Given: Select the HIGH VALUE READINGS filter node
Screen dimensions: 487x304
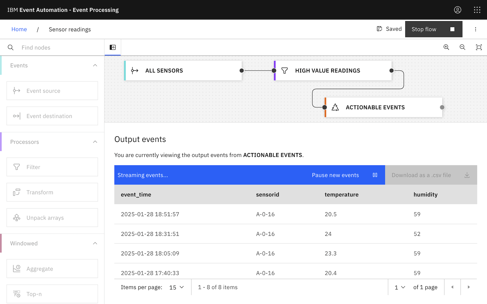Looking at the screenshot, I should pos(333,71).
